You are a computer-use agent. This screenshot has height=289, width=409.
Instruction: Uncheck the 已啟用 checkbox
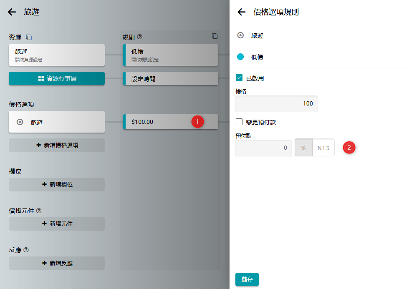(239, 78)
